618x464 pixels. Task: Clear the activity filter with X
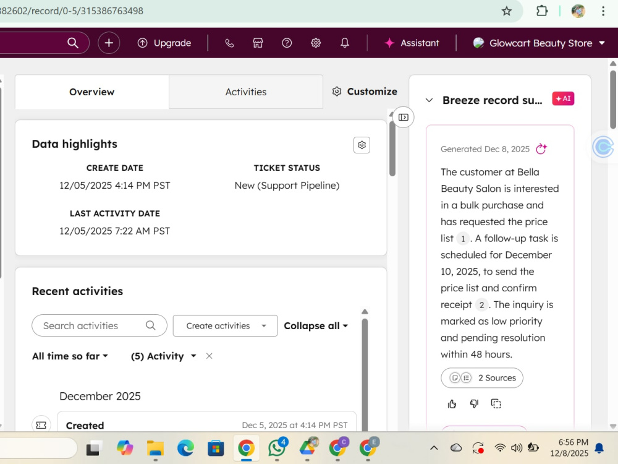pos(210,356)
